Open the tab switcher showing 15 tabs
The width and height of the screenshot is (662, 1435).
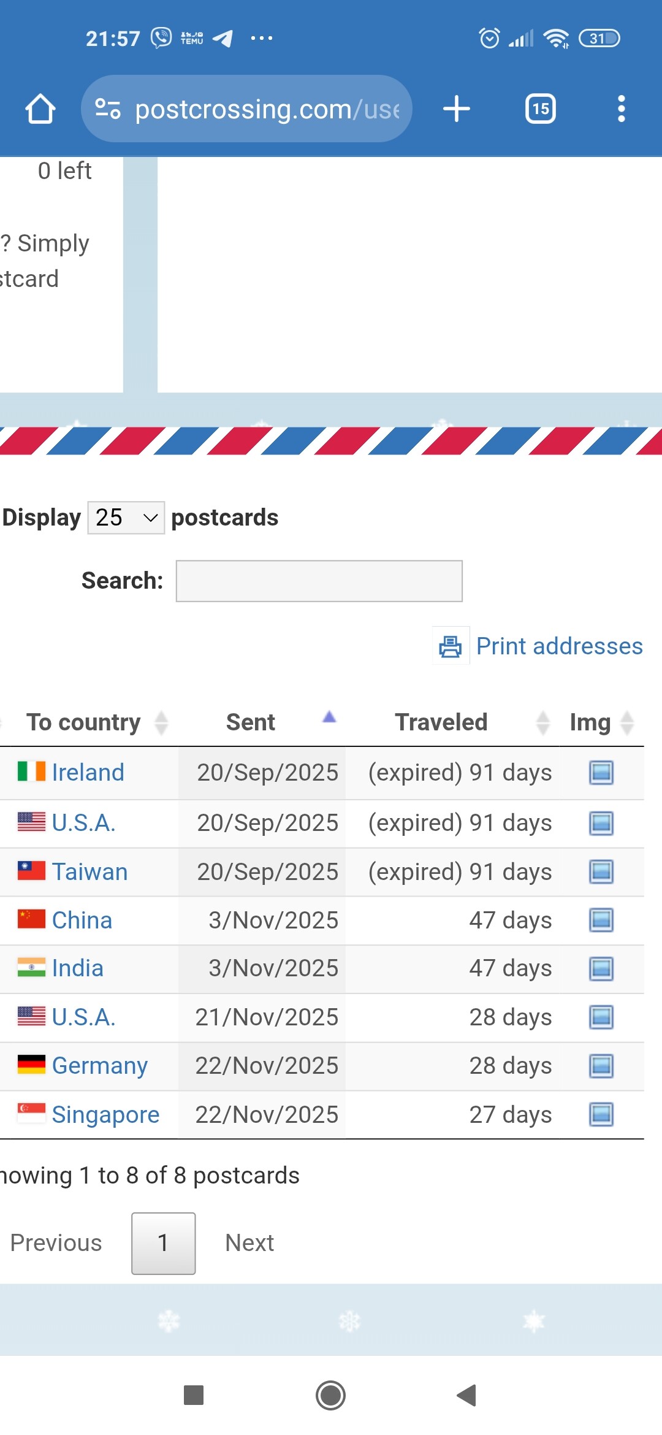click(x=540, y=109)
